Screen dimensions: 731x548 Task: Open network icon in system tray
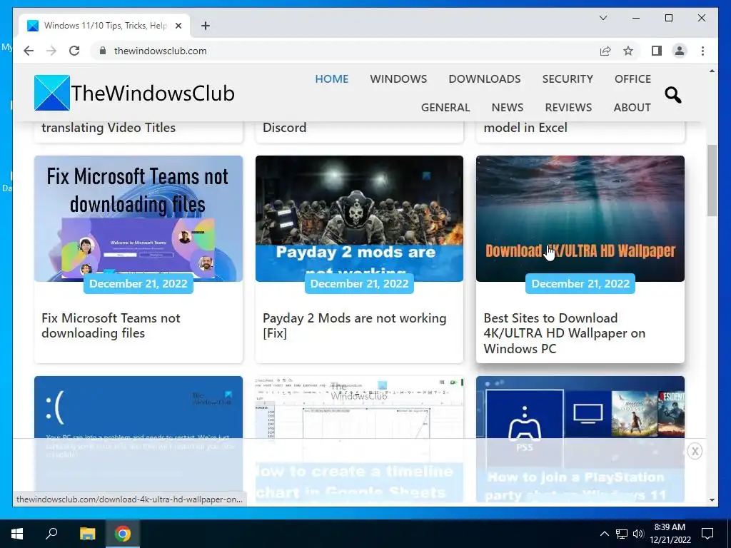tap(621, 534)
